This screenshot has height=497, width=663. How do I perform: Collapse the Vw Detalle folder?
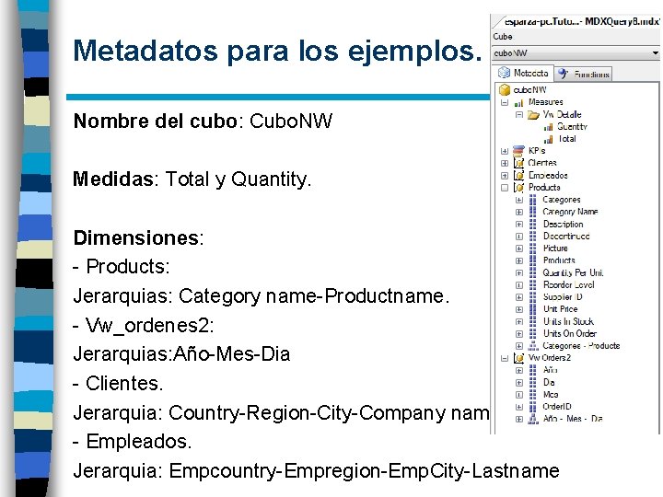click(518, 114)
